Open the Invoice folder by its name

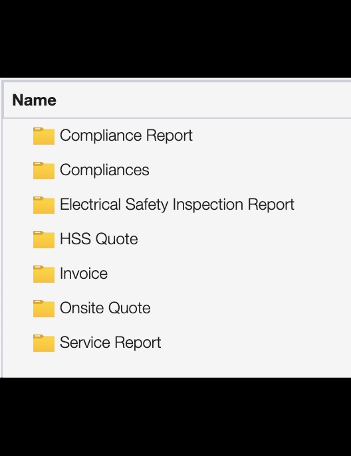click(84, 273)
